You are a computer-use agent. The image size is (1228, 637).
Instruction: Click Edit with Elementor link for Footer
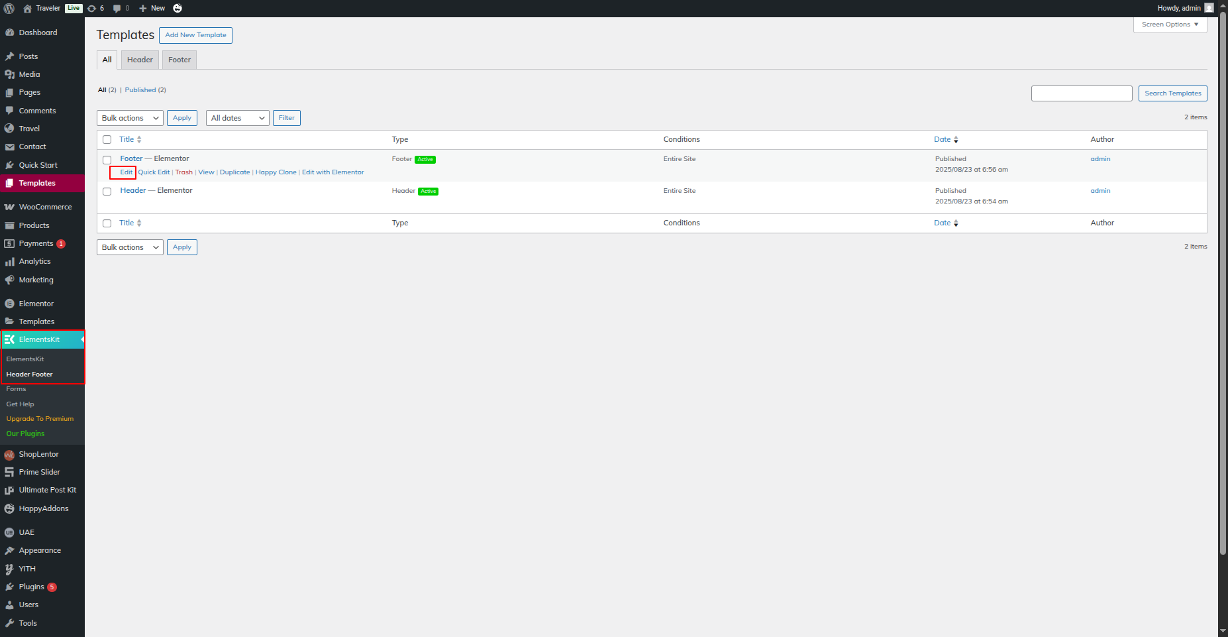[x=333, y=172]
